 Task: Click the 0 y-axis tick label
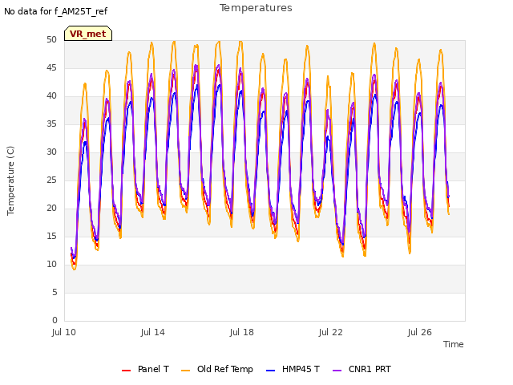pyautogui.click(x=55, y=320)
